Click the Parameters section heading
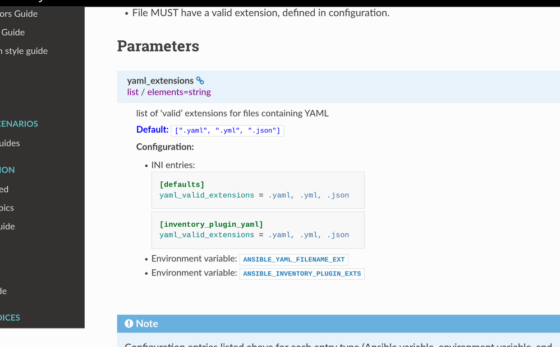This screenshot has width=560, height=347. [x=158, y=46]
